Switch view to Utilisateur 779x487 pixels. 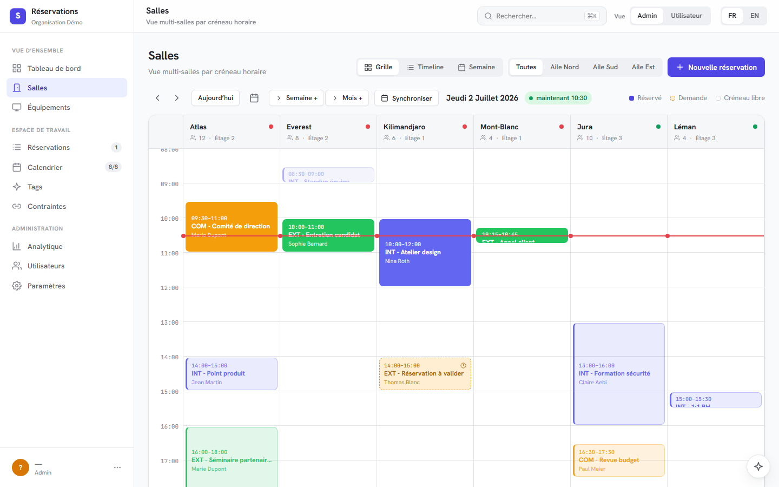pyautogui.click(x=686, y=16)
